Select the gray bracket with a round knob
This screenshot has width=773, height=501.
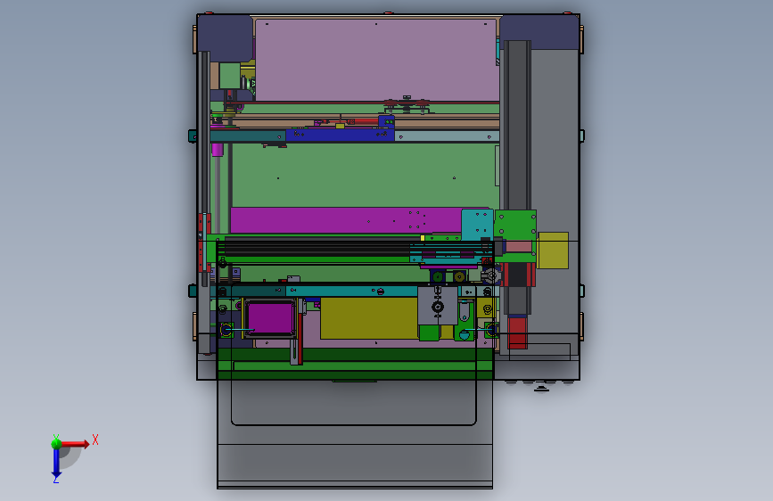point(437,306)
